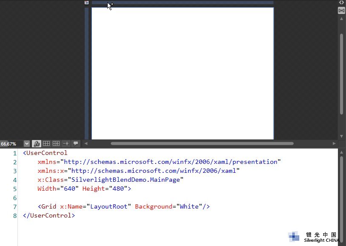Toggle effects rendering with the fx button
The height and width of the screenshot is (246, 346).
click(37, 143)
